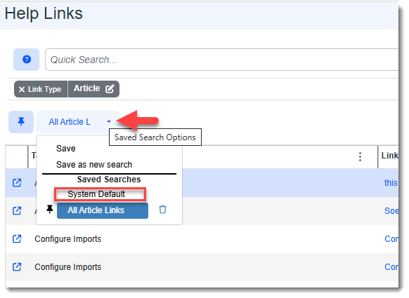Follow the 'this' link in first row
Screen dimensions: 409x298
coord(391,183)
